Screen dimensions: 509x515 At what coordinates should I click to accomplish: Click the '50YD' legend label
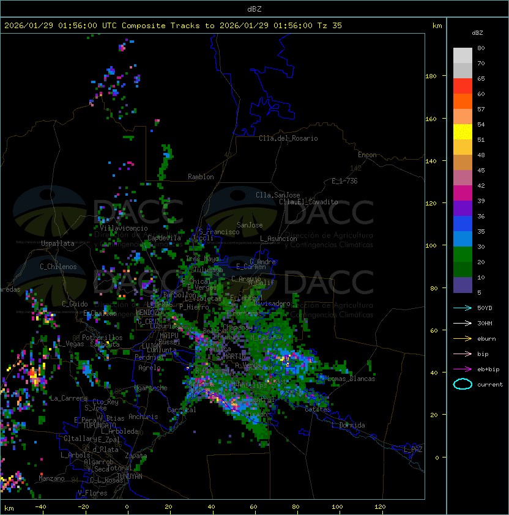(x=485, y=308)
